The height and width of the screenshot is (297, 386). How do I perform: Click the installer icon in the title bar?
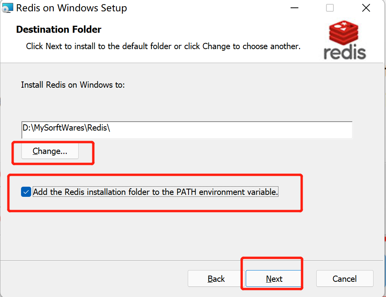point(7,8)
